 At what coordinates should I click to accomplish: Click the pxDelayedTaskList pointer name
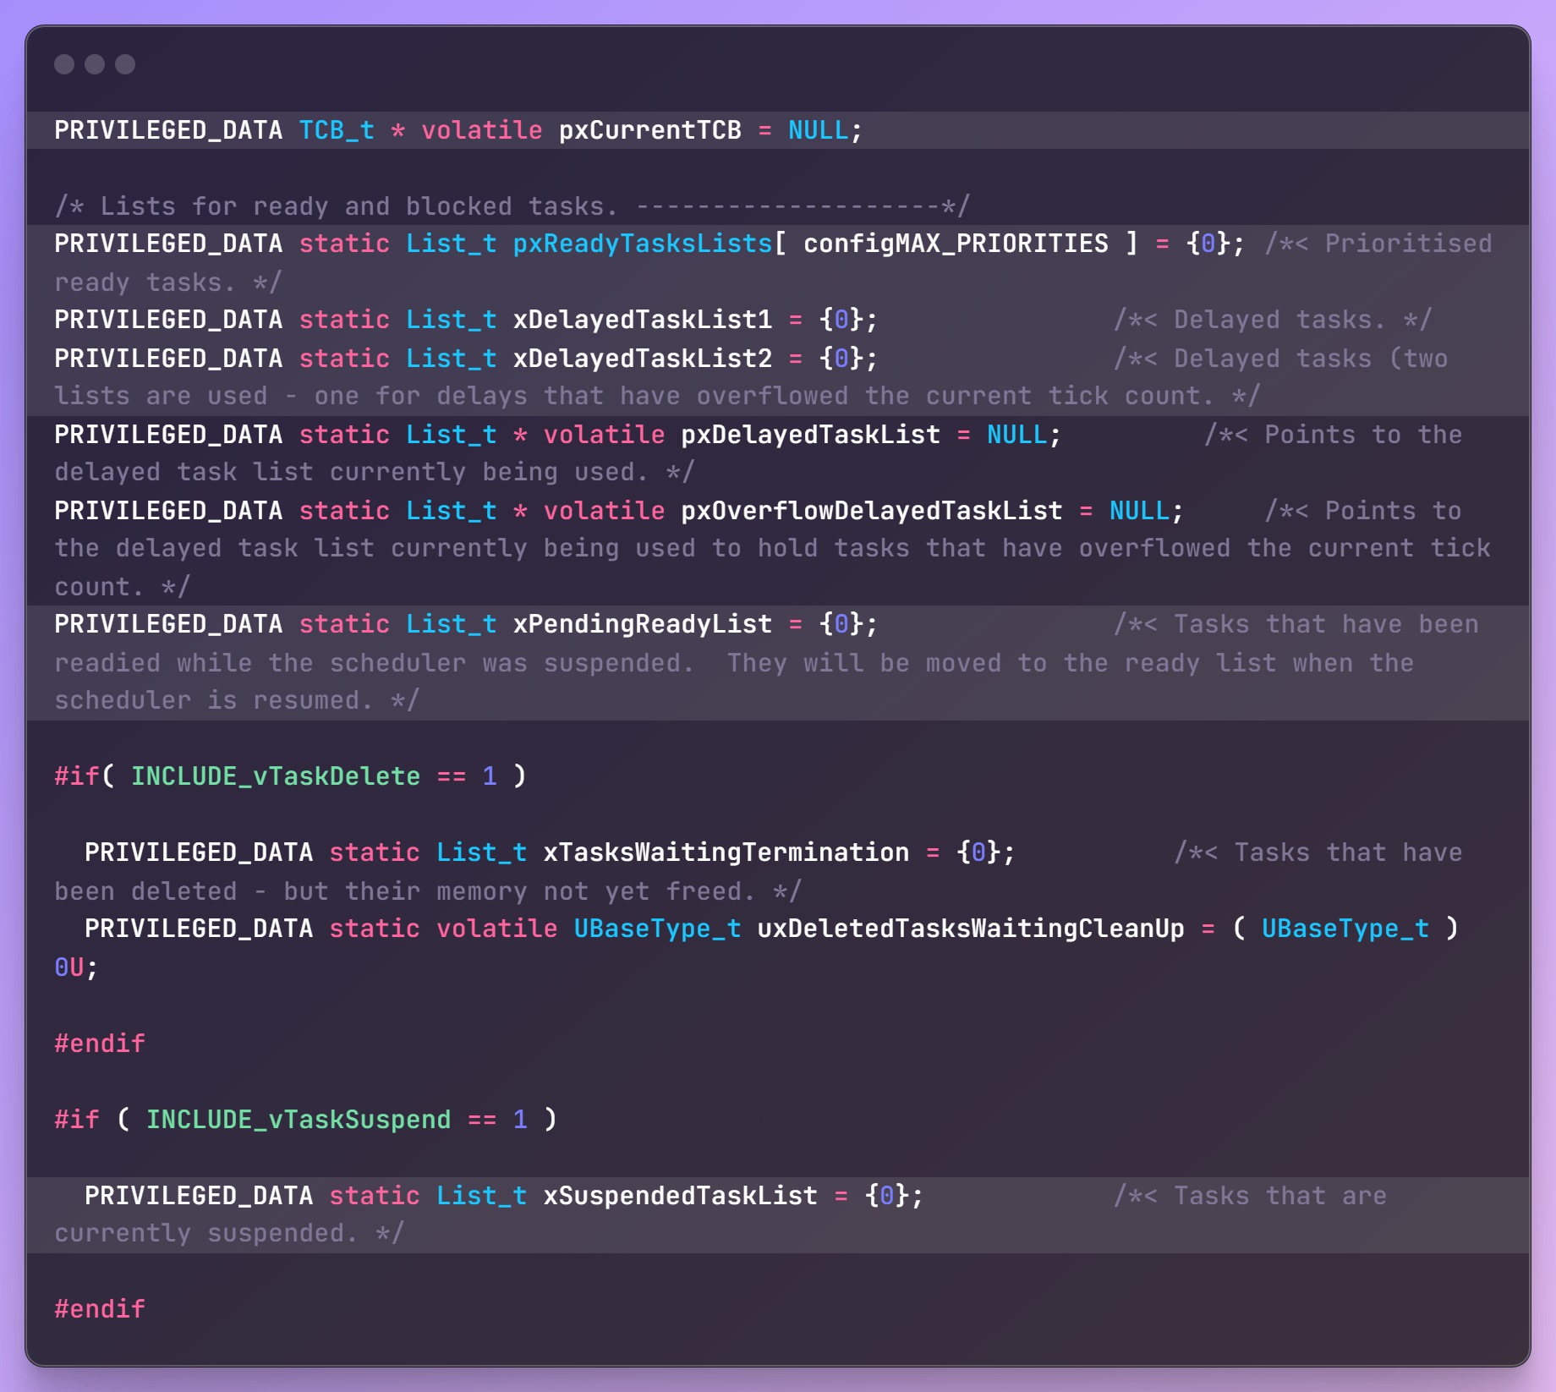click(x=810, y=435)
